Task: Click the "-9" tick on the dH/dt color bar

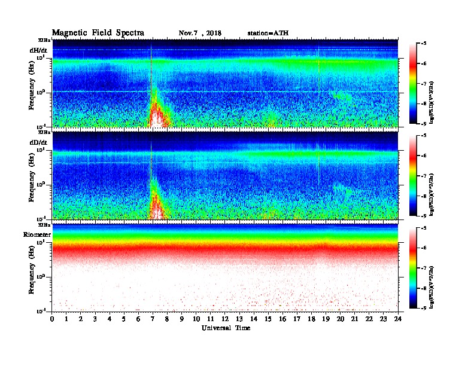Action: pos(424,124)
